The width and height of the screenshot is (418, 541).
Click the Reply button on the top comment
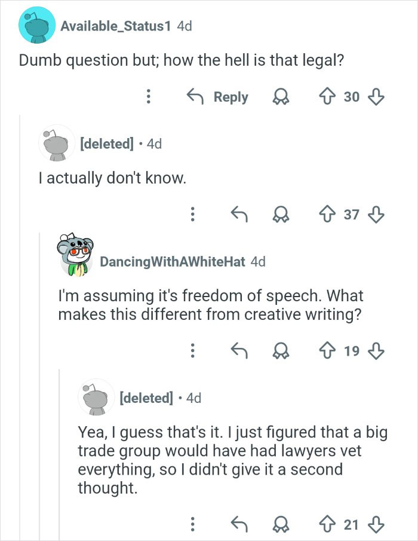231,97
